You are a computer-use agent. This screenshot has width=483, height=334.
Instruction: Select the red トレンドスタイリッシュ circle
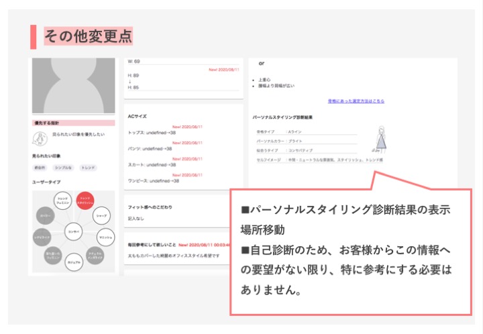click(x=85, y=201)
